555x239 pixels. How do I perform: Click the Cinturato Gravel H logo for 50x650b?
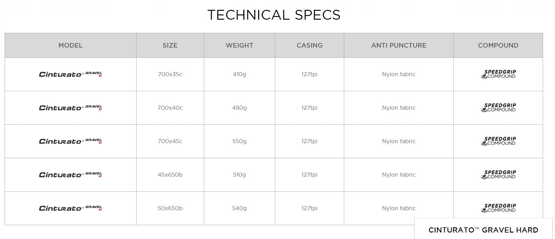click(70, 208)
